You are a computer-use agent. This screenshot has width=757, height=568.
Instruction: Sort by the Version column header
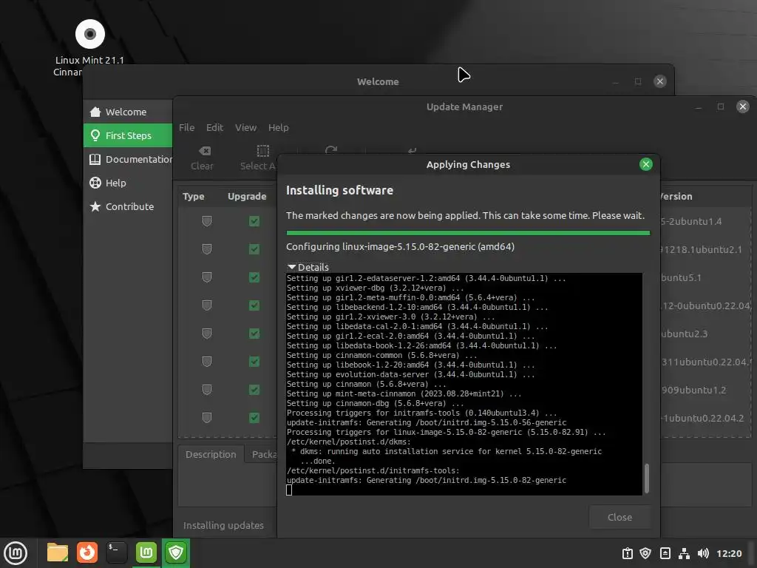point(676,196)
